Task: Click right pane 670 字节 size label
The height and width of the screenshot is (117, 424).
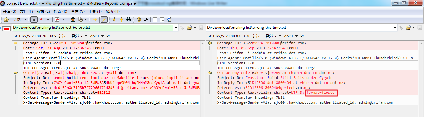Action: coord(251,36)
